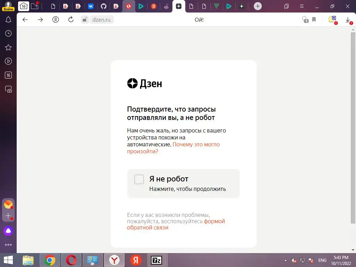The width and height of the screenshot is (356, 267).
Task: Launch the Alice assistant purple icon
Action: pyautogui.click(x=8, y=231)
